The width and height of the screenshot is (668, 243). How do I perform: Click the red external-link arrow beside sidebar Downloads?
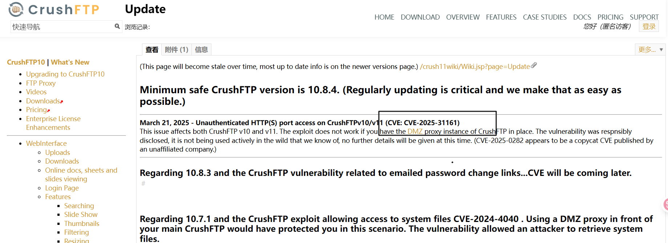click(62, 102)
